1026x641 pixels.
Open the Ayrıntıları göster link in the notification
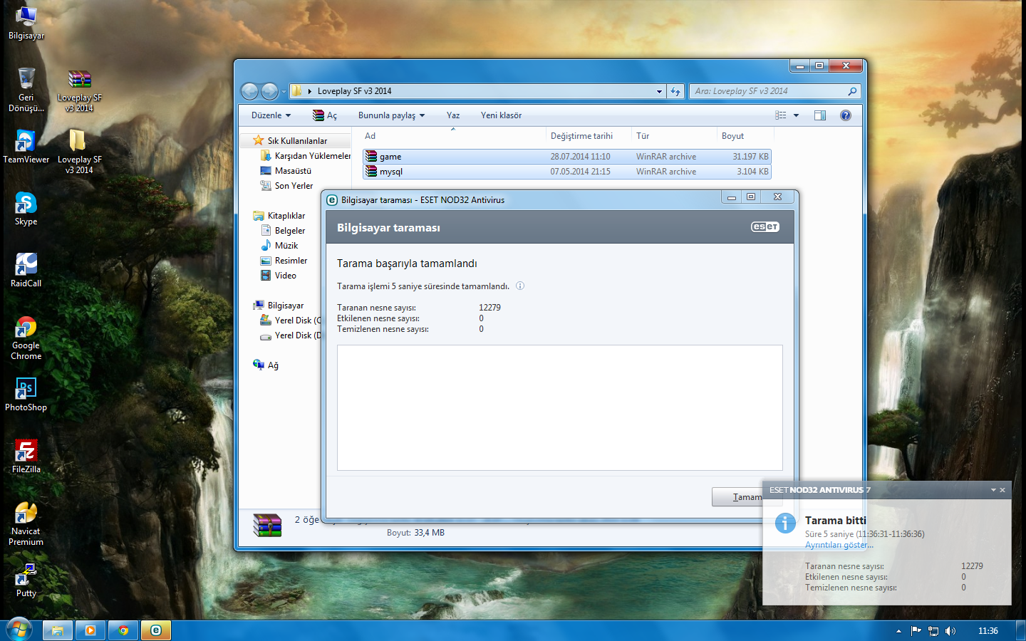coord(839,545)
